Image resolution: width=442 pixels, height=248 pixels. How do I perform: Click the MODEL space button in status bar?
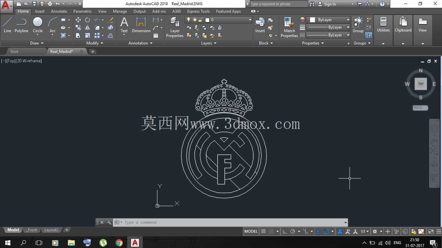coord(251,231)
